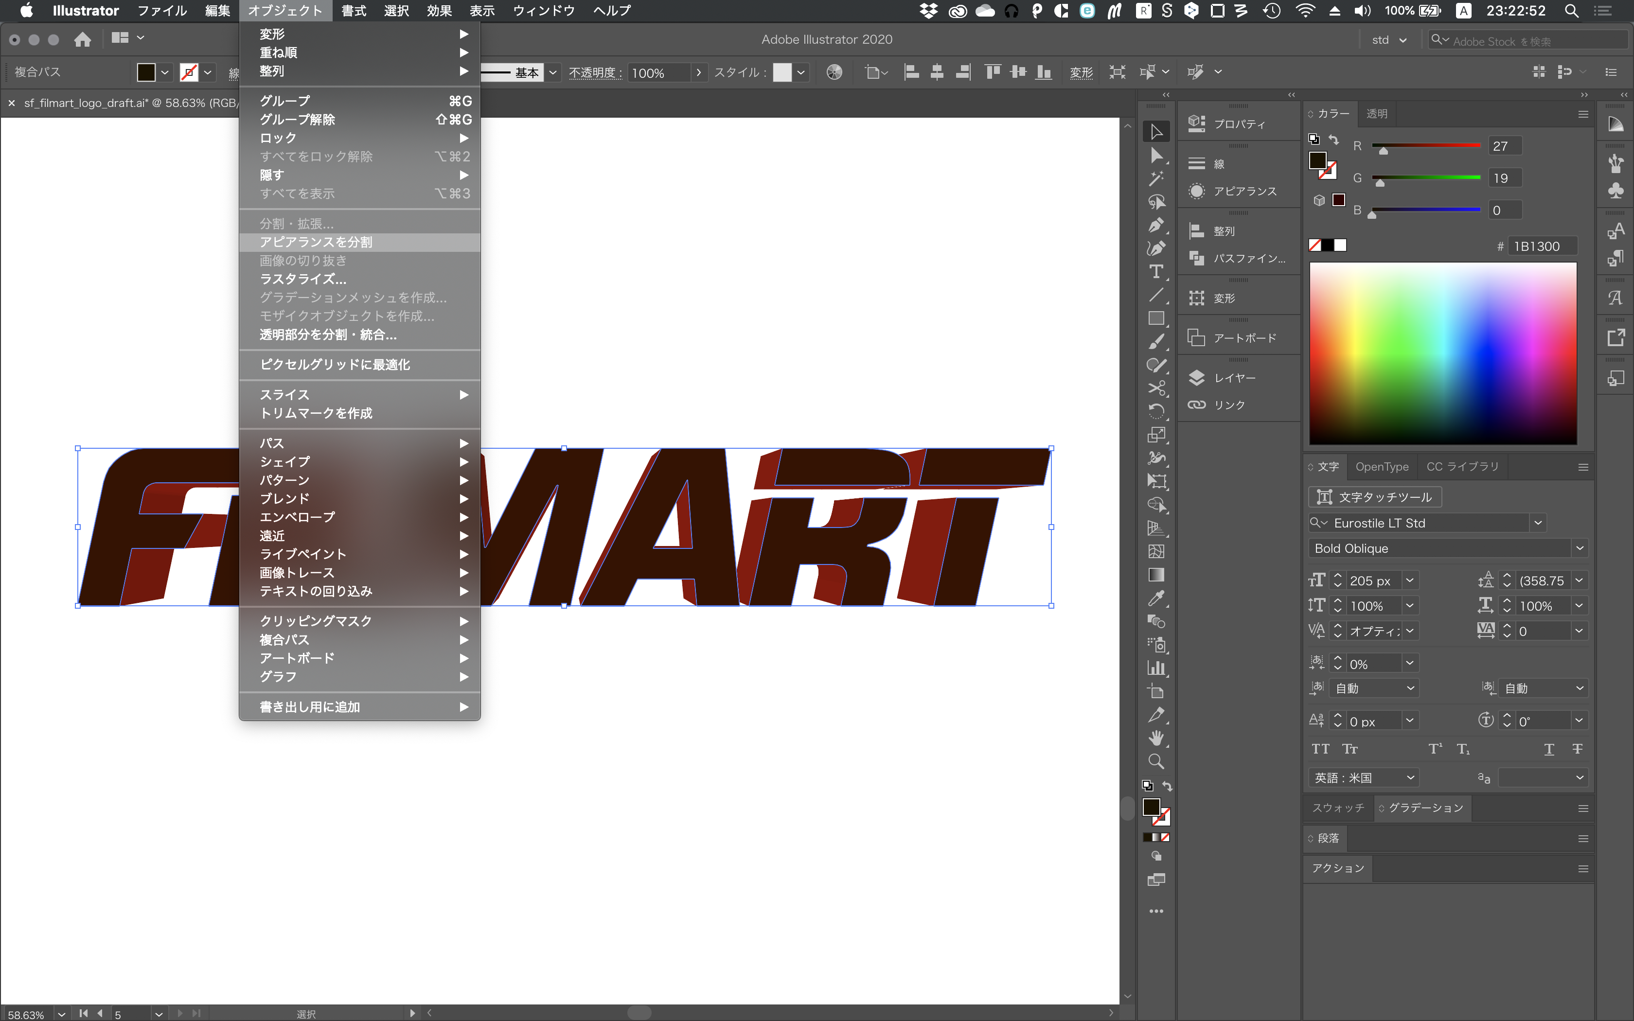1634x1021 pixels.
Task: Open the パス submenu
Action: point(359,443)
